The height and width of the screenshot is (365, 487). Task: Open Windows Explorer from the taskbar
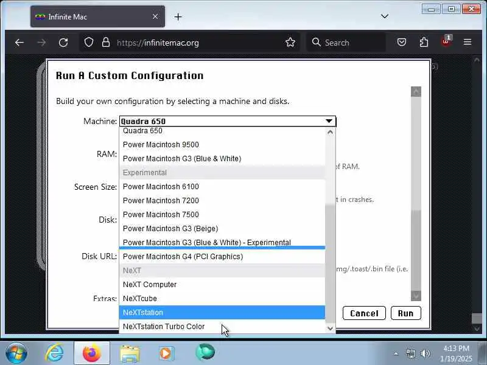click(130, 353)
